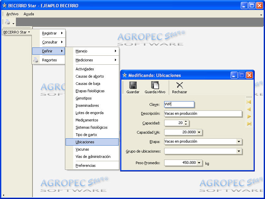Screen dimensions: 265x199
Task: Click the left scroll arrow at bottom
Action: (x=3, y=195)
